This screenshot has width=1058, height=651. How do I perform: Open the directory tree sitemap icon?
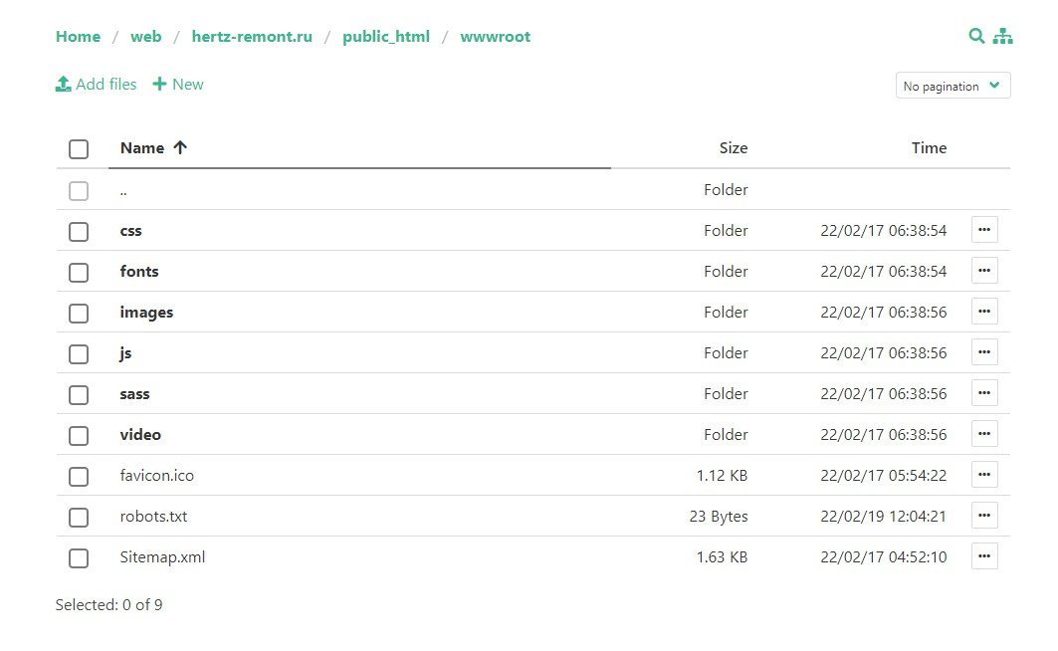tap(1002, 37)
